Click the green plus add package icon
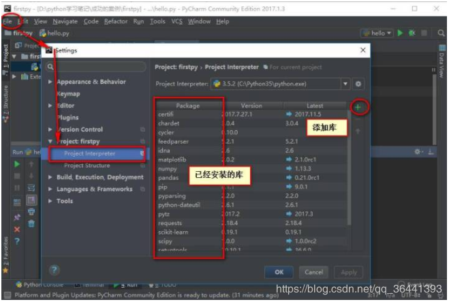The image size is (449, 302). coord(358,108)
